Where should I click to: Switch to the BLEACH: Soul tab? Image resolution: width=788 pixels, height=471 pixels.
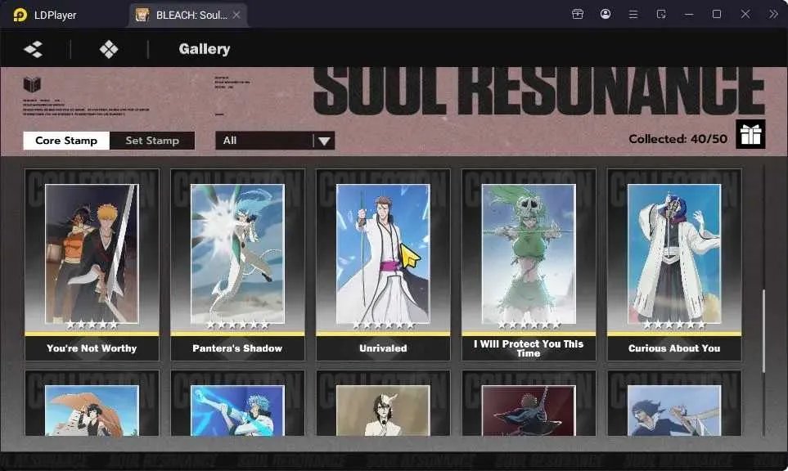(x=188, y=15)
